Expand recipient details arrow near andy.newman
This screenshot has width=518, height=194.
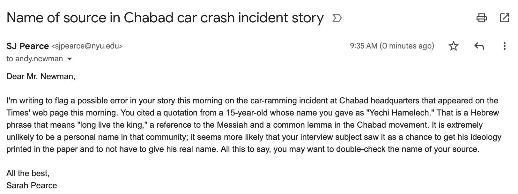pyautogui.click(x=70, y=59)
